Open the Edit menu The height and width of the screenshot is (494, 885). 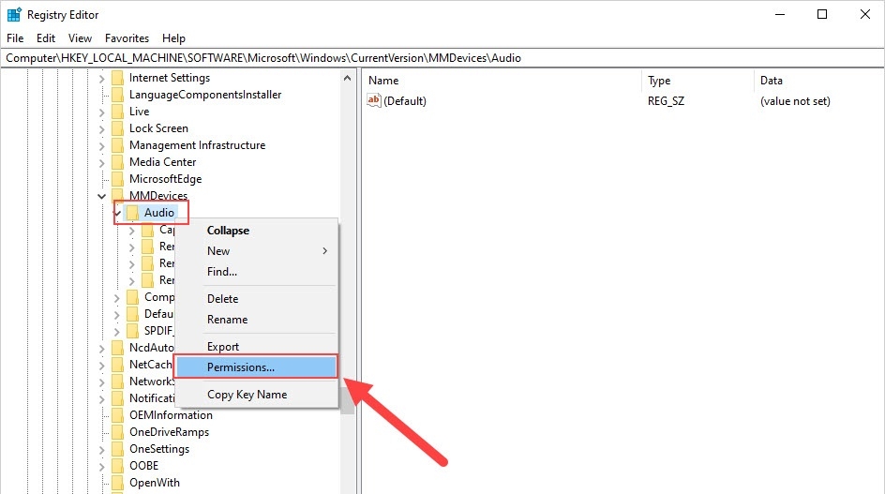[x=46, y=37]
